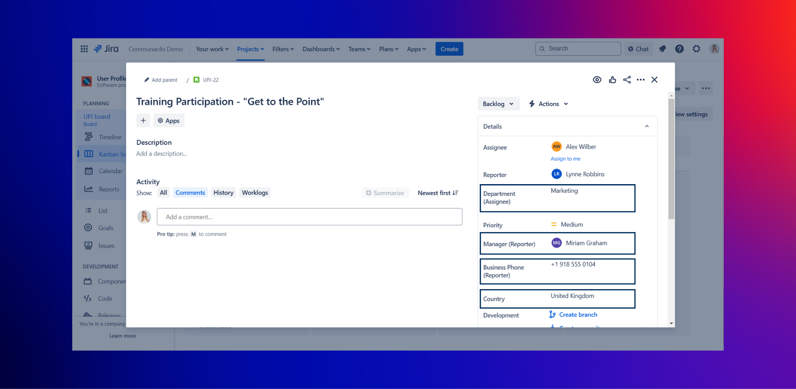Screen dimensions: 796x389
Task: Open Chat from the top bar
Action: coord(638,49)
